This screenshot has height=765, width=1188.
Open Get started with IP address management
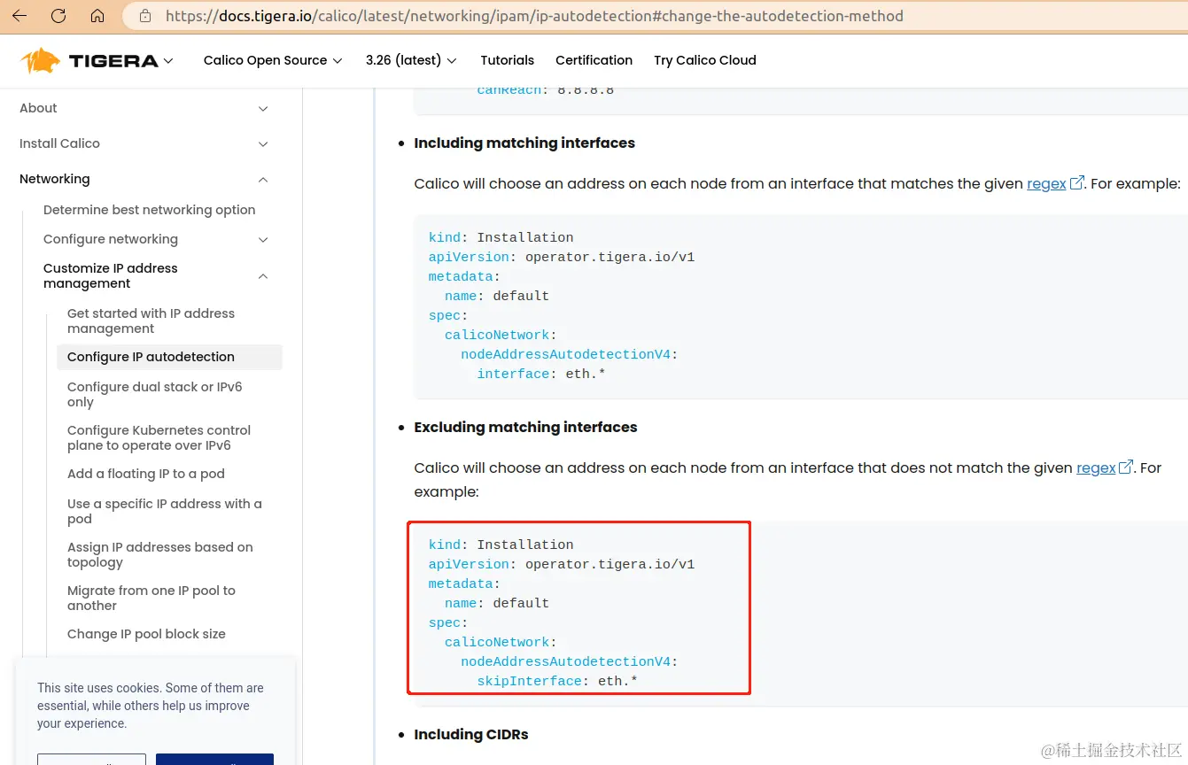(151, 321)
